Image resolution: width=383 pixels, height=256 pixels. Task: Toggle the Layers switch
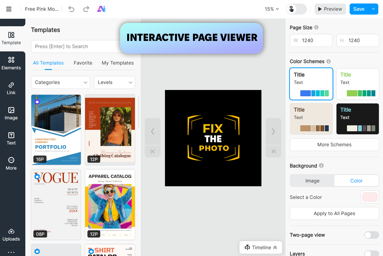coord(371,253)
